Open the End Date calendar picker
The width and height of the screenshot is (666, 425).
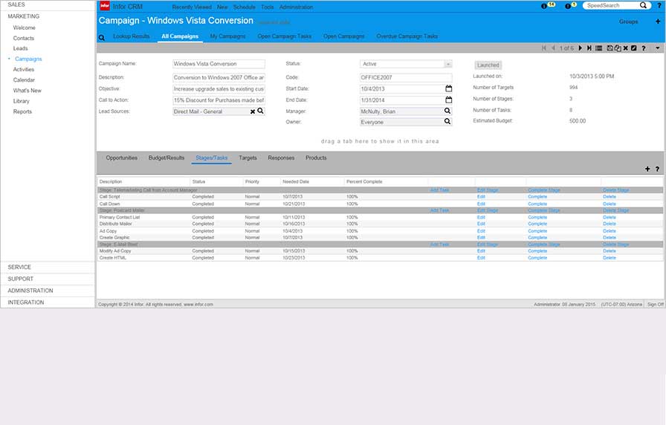(x=448, y=100)
